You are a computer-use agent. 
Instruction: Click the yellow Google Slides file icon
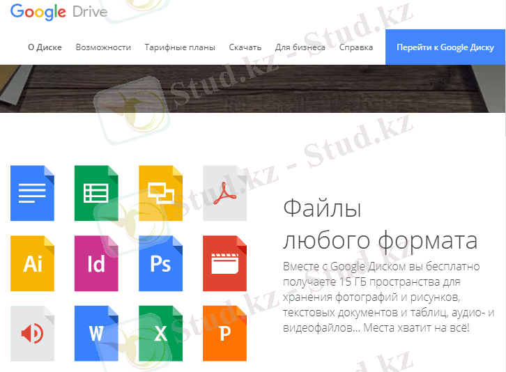161,193
